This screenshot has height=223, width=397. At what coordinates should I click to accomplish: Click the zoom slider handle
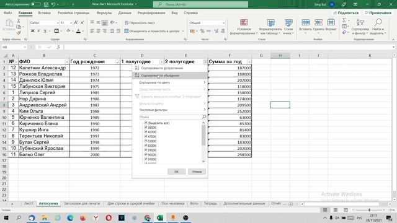[370, 210]
